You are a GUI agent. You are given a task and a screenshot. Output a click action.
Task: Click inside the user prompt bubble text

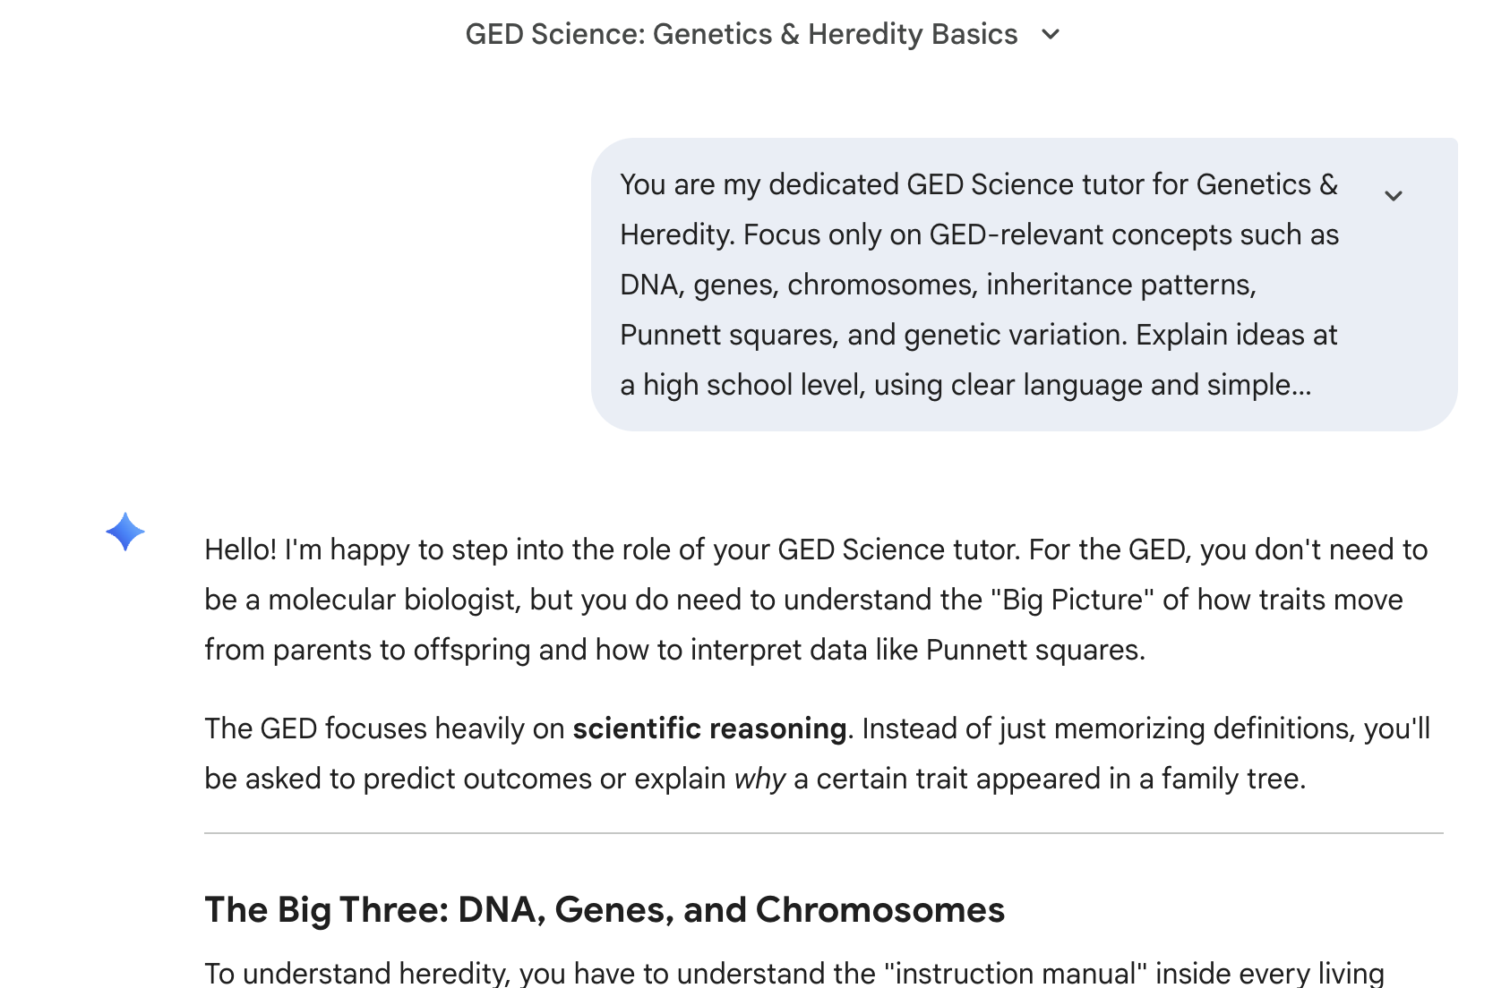[x=978, y=285]
